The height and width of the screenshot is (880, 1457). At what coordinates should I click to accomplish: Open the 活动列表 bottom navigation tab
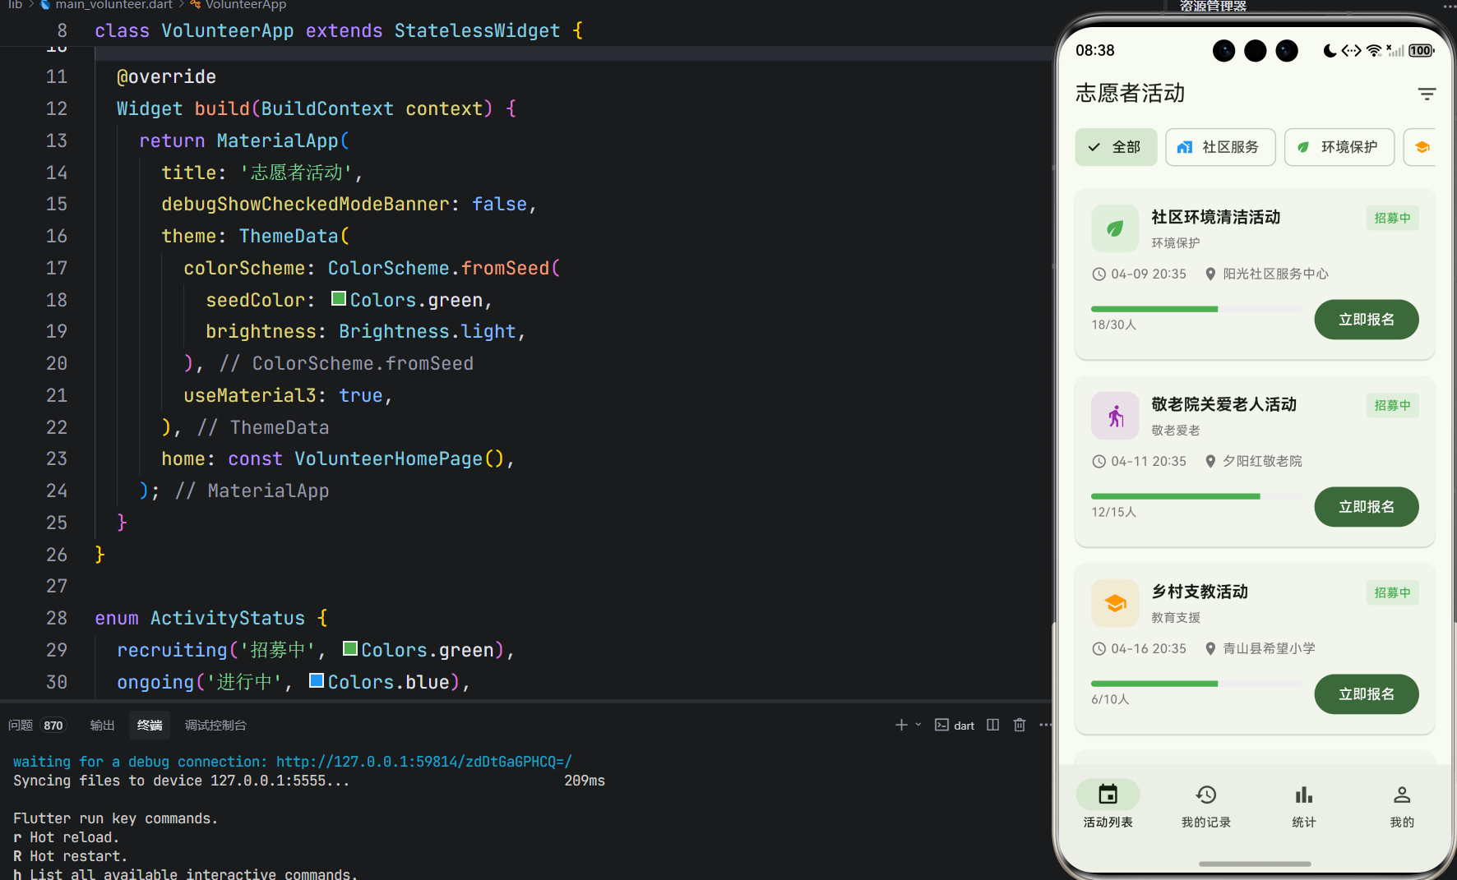click(x=1108, y=804)
